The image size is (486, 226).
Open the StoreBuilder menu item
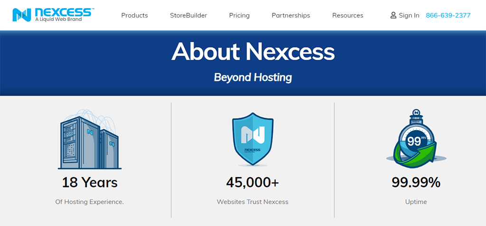(188, 15)
